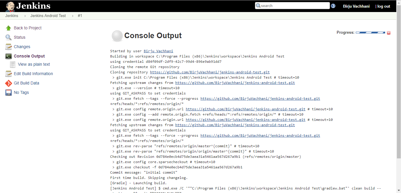
Task: Click the No Tags floppy disk icon
Action: point(8,92)
